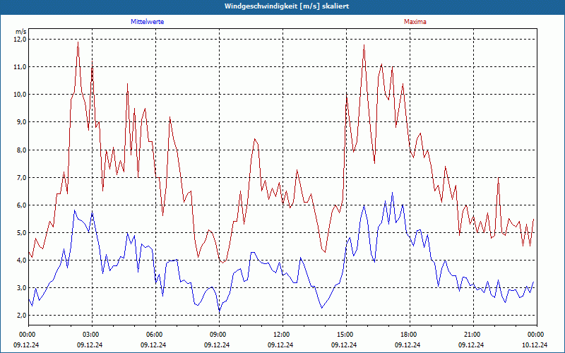Click the 15:00 time label
The image size is (565, 353).
[x=345, y=335]
